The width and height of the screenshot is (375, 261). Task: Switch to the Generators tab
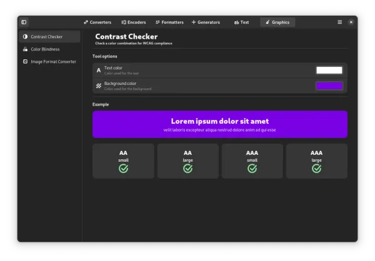(x=206, y=22)
